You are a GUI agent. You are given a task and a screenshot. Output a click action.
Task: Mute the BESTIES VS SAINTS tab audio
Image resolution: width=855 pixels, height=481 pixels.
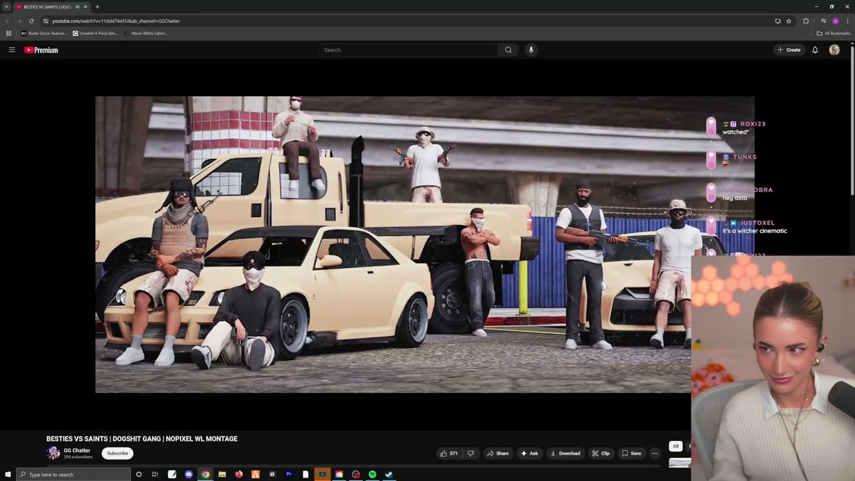coord(77,7)
